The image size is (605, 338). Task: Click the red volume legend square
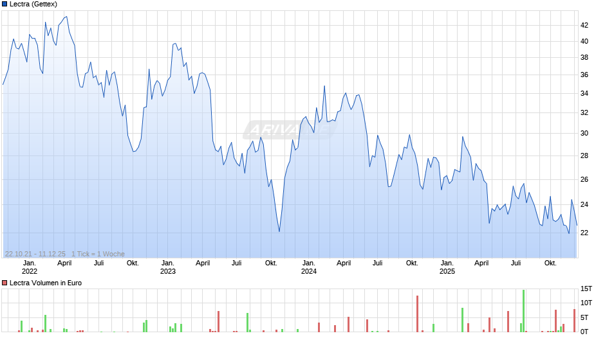point(5,283)
